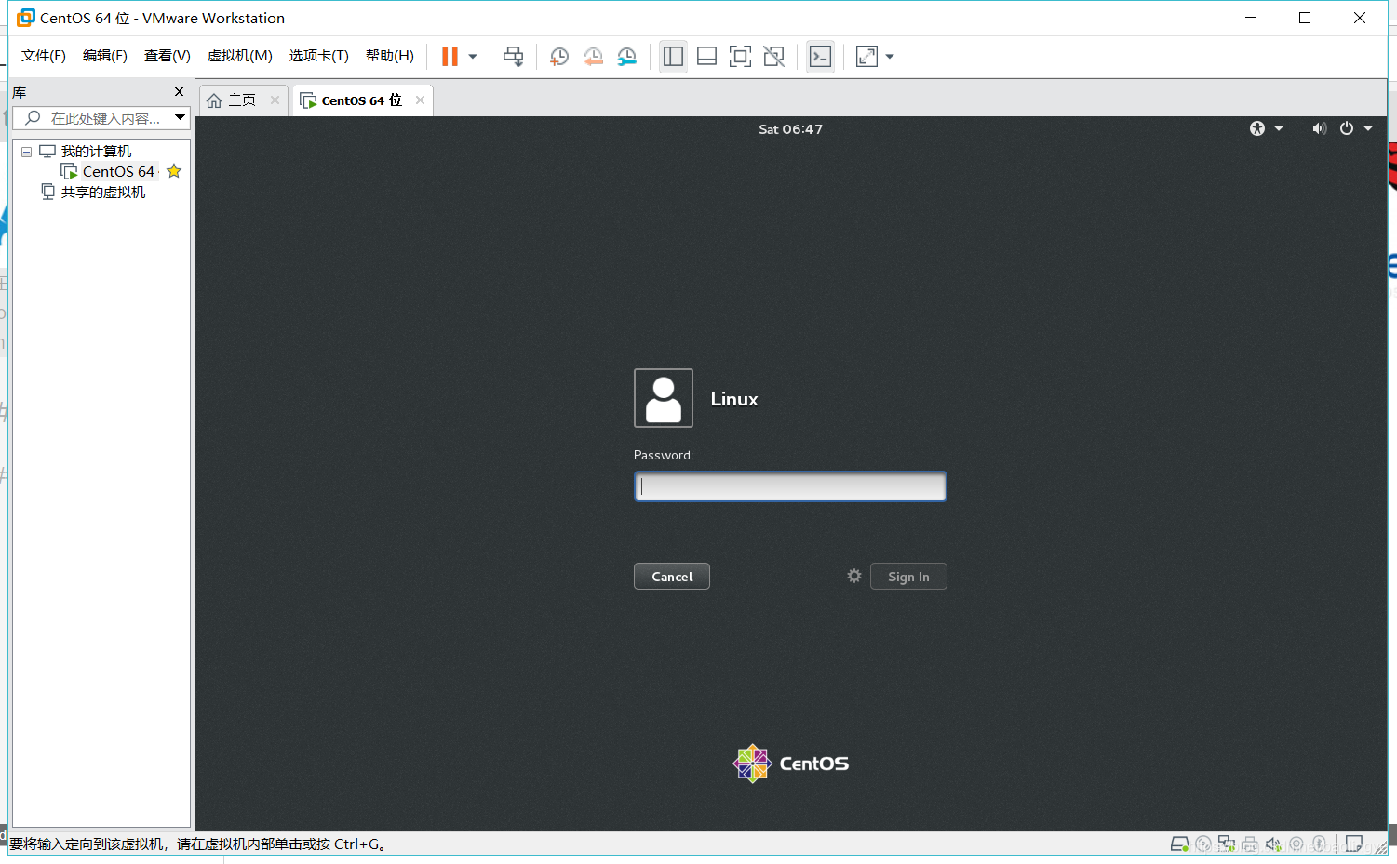Click the Linux username label
Viewport: 1397px width, 864px height.
(734, 399)
